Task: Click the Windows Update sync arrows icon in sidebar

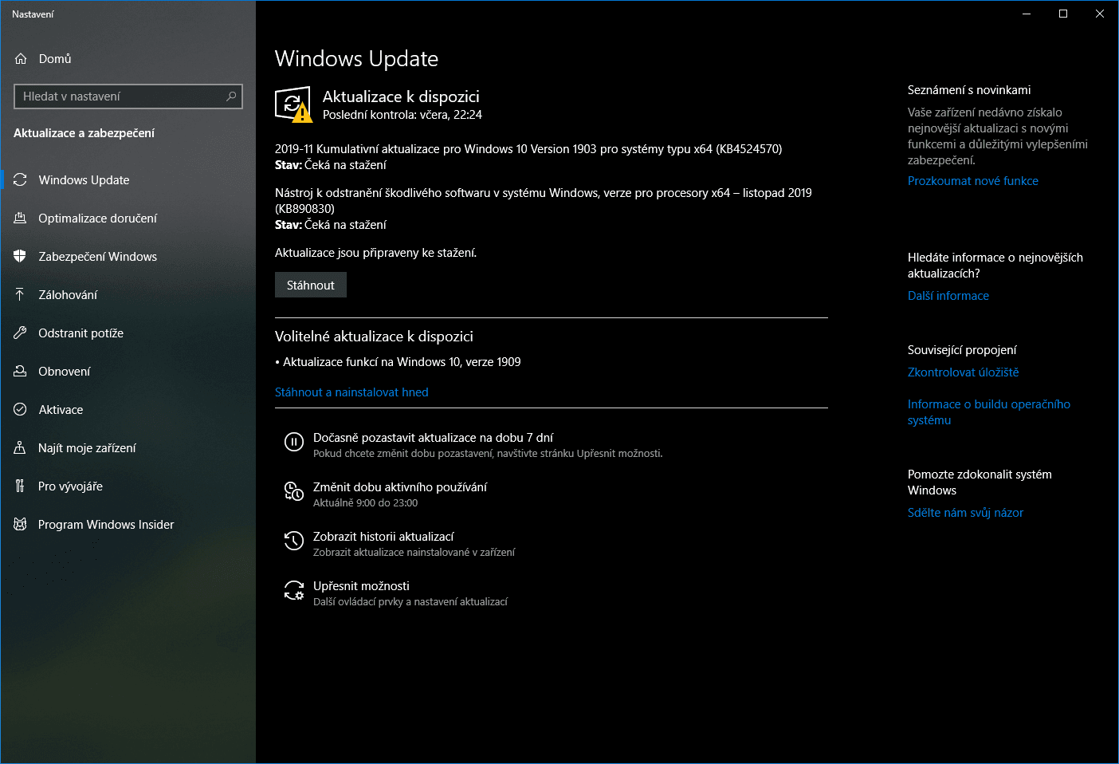Action: pos(20,180)
